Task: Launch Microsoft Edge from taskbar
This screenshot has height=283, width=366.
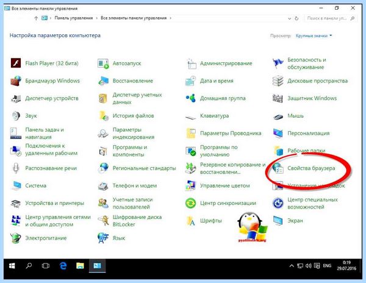Action: (x=63, y=265)
